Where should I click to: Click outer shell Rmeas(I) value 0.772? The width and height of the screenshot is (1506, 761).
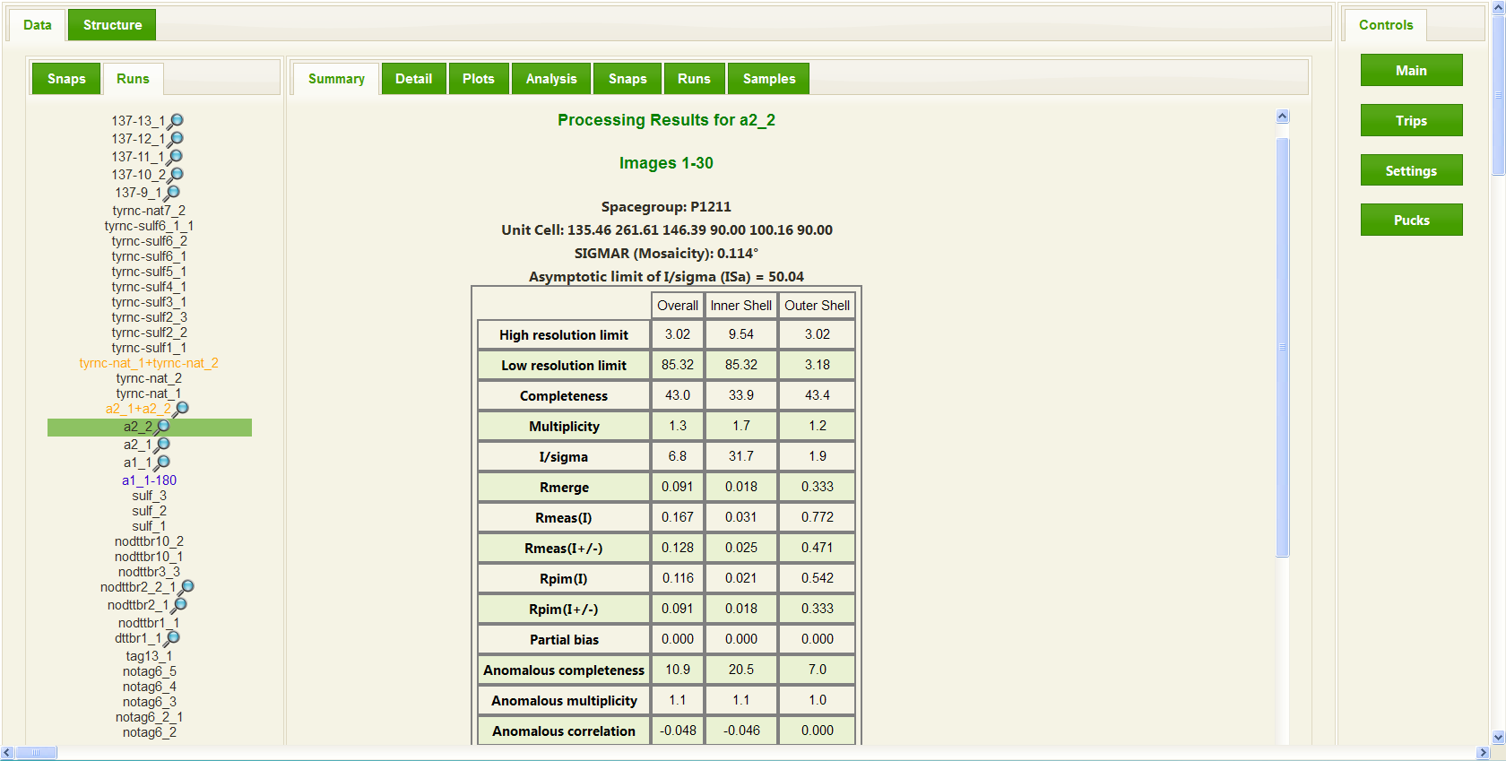pyautogui.click(x=818, y=517)
